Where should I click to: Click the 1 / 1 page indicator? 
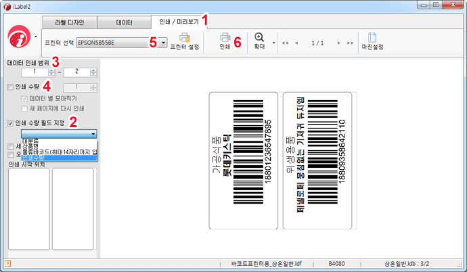317,43
